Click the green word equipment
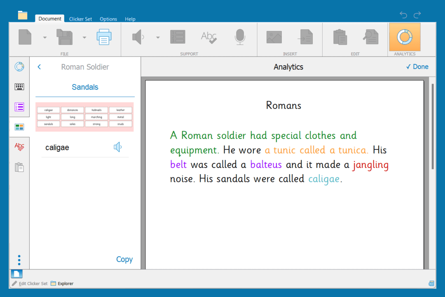The image size is (445, 297). coord(194,150)
